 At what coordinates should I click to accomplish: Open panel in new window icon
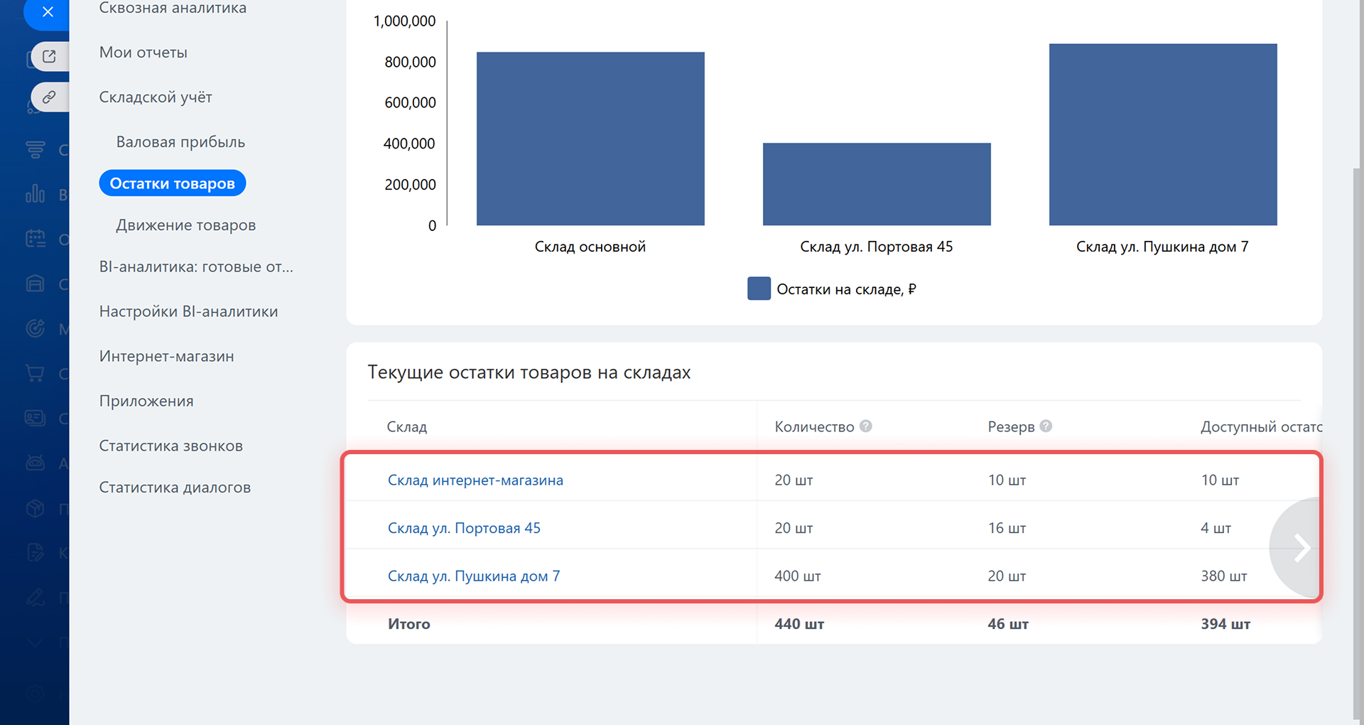click(x=49, y=56)
